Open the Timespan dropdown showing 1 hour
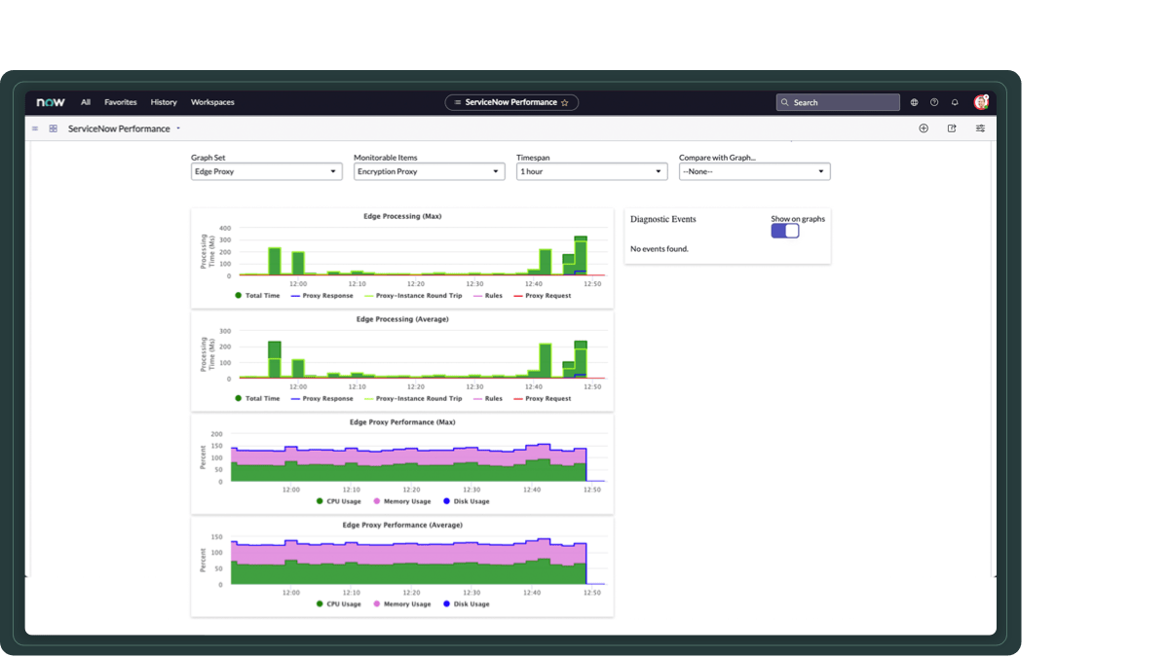This screenshot has width=1169, height=657. [x=591, y=171]
